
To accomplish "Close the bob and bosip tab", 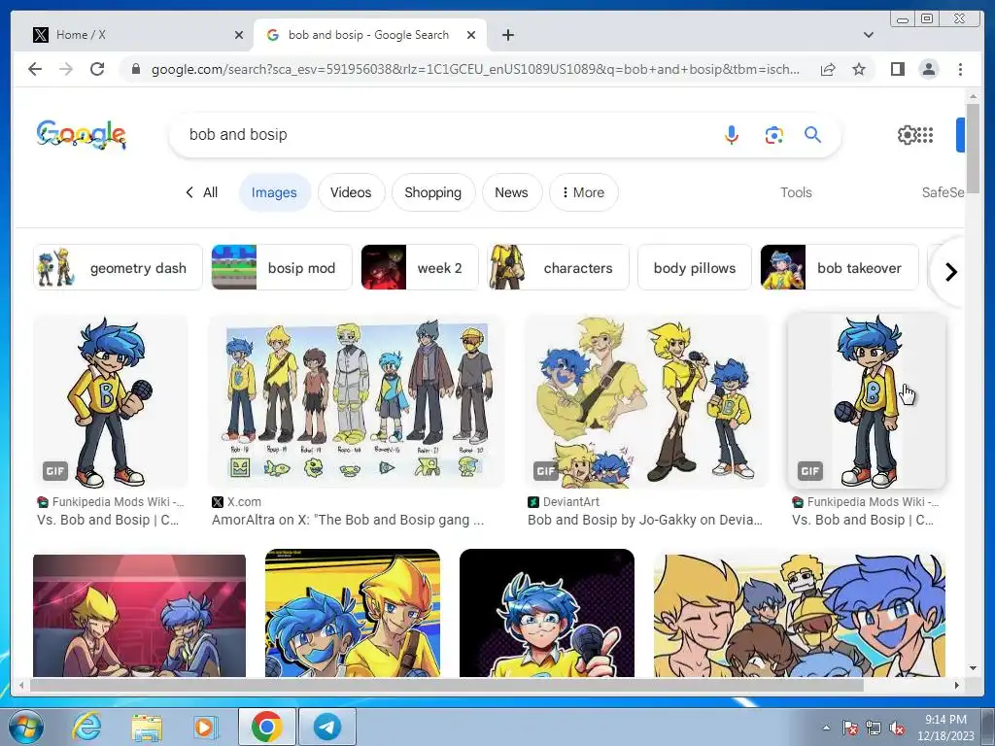I will (x=471, y=35).
